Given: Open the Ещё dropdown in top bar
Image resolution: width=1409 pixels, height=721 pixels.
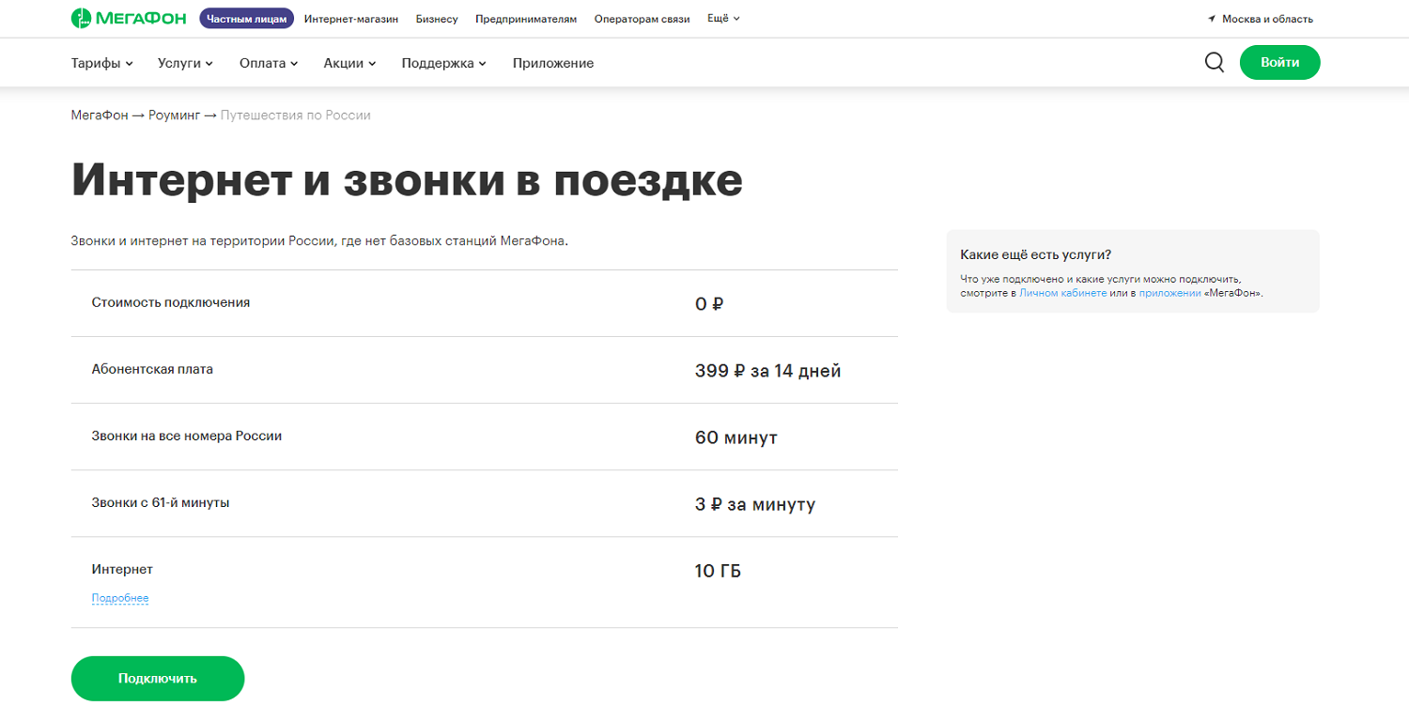Looking at the screenshot, I should pos(721,17).
